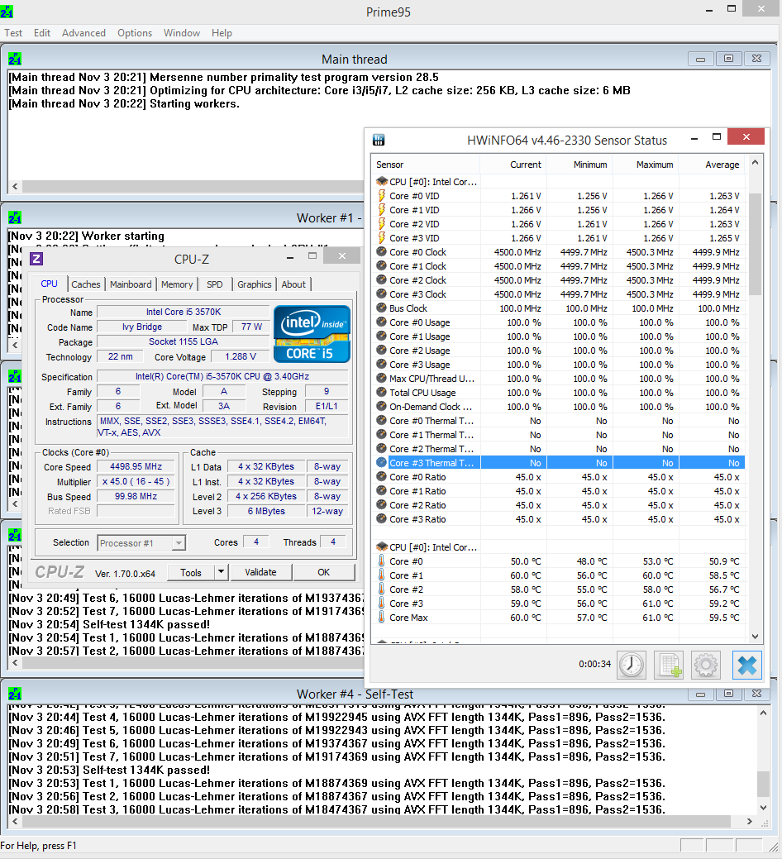Click the Core #0 Ratio sensor icon
The width and height of the screenshot is (782, 859).
[382, 476]
